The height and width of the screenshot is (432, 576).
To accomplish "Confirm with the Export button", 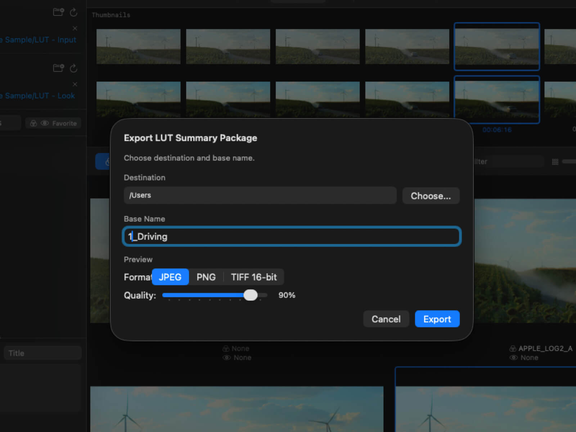I will [437, 319].
